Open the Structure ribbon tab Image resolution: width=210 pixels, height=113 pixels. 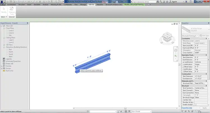click(x=22, y=4)
